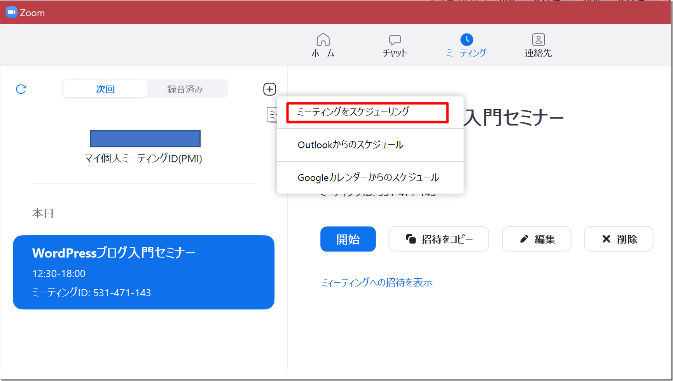Choose Outlookからのスケジュール menu item
Viewport: 673px width, 381px height.
tap(370, 145)
